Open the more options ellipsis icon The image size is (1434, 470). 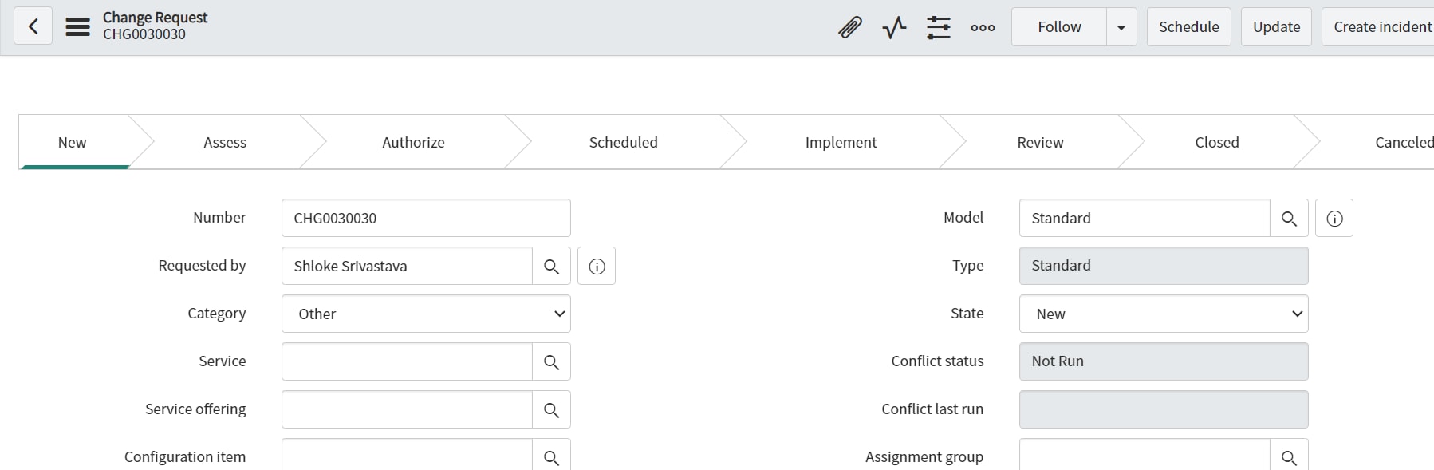[983, 27]
